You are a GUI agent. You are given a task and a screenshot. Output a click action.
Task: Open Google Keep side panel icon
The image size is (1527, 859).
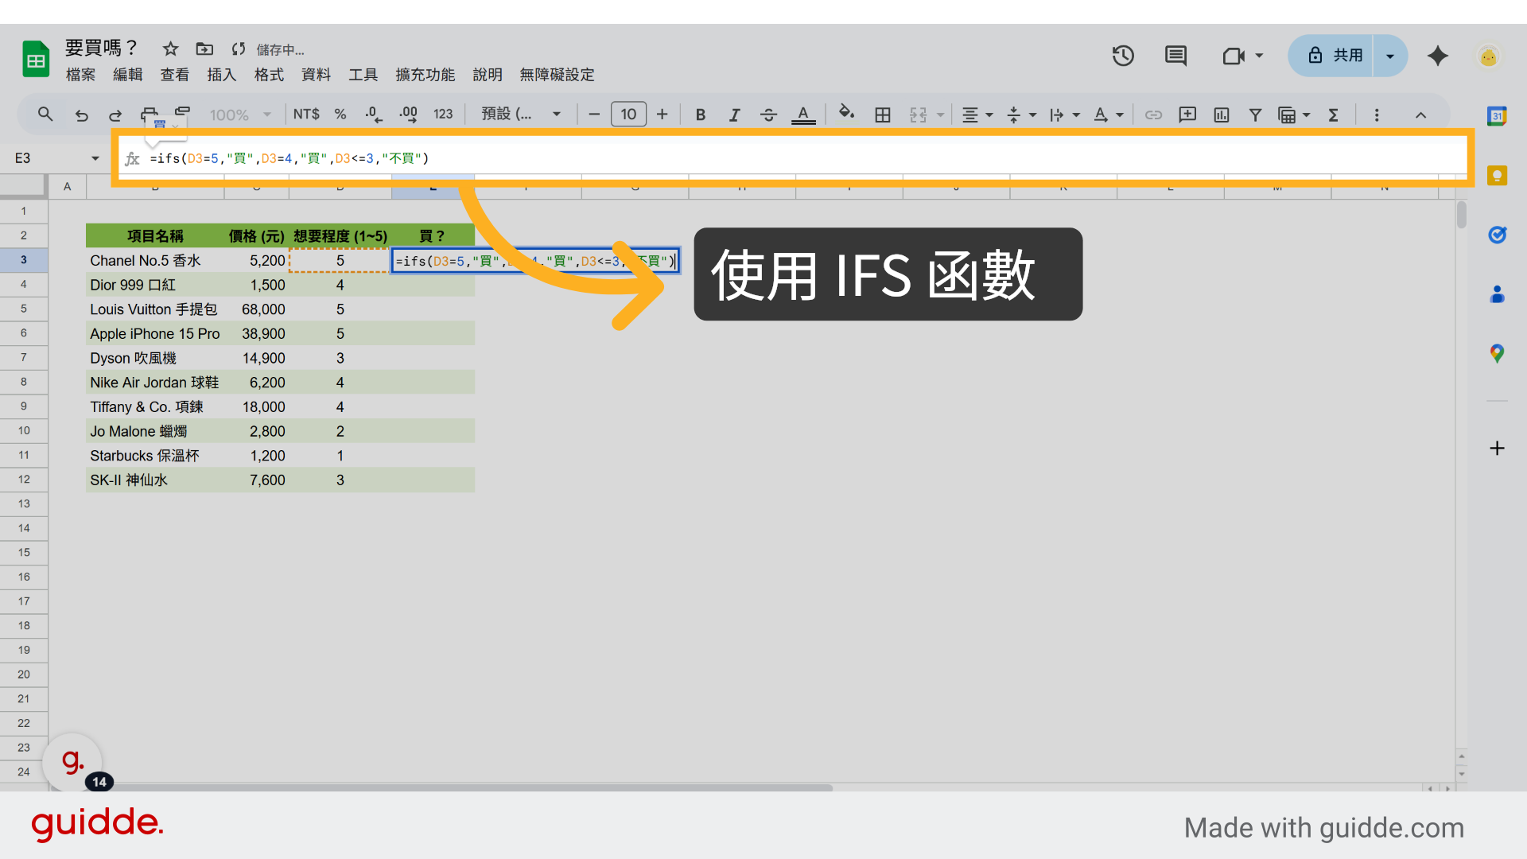(1497, 176)
